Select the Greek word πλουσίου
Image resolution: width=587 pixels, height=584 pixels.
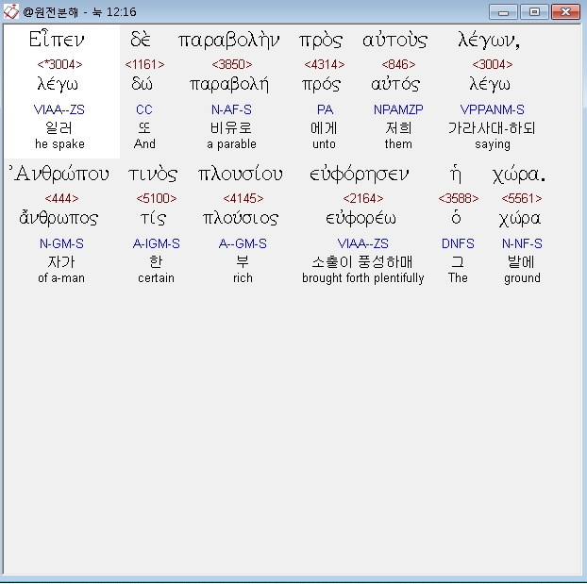pyautogui.click(x=241, y=175)
